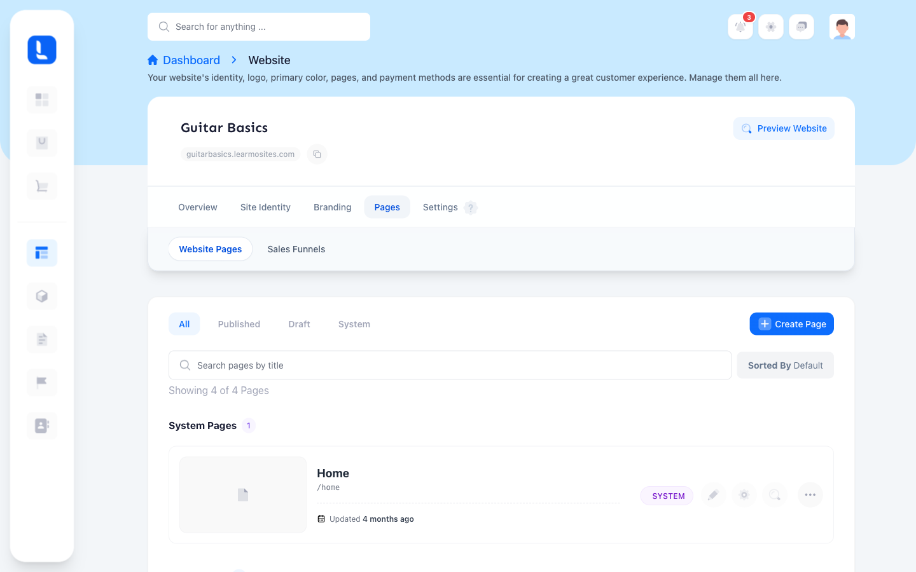The height and width of the screenshot is (572, 916).
Task: Open the shopping bag sidebar icon
Action: pyautogui.click(x=42, y=143)
